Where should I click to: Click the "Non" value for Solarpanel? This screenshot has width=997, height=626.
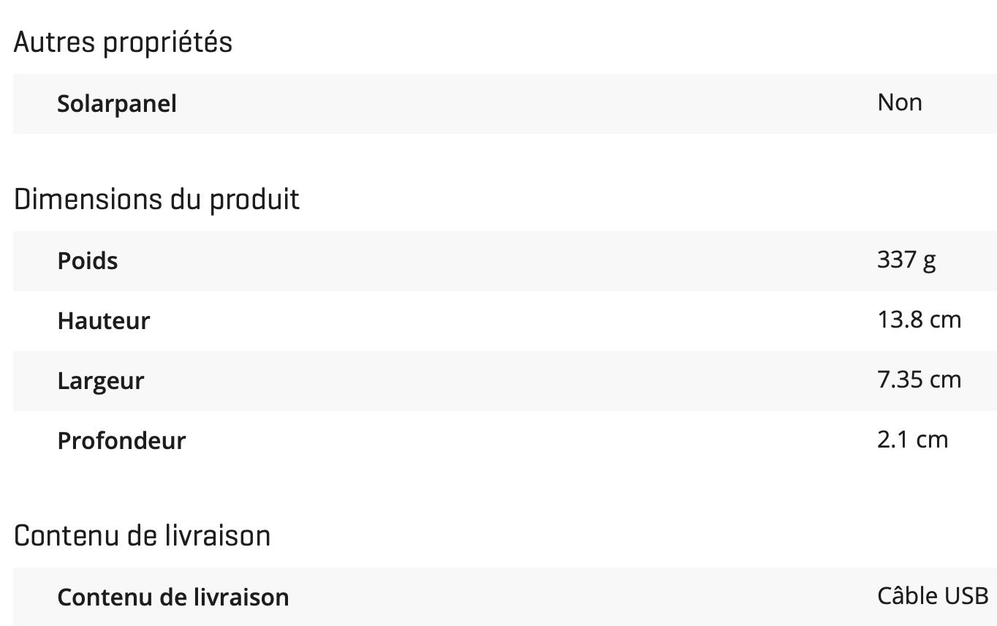click(x=900, y=102)
